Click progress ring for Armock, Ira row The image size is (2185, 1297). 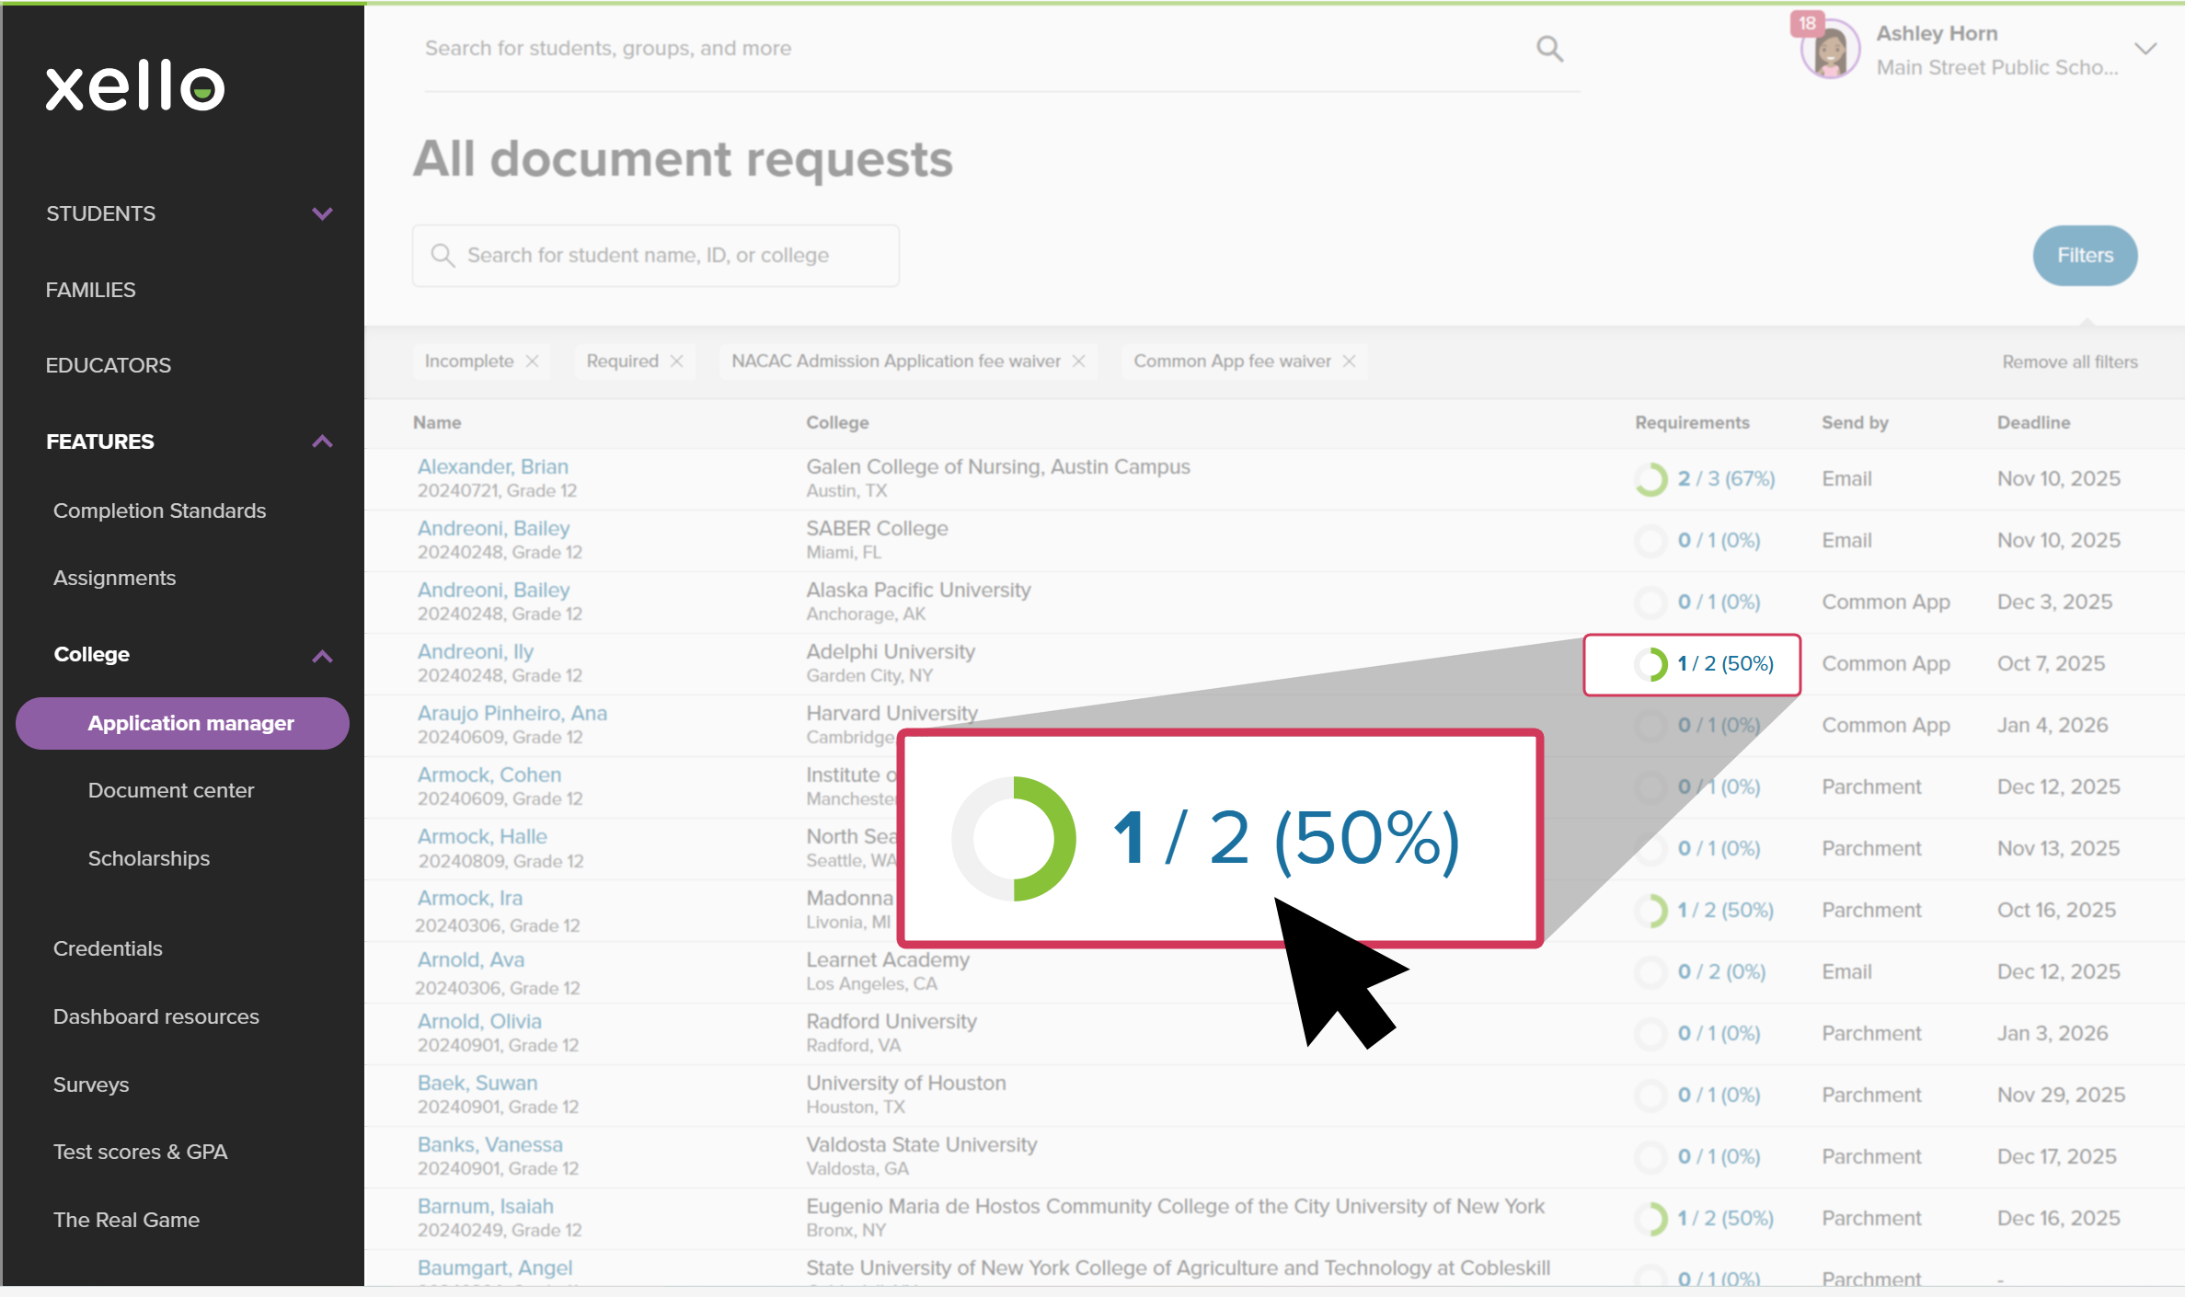point(1650,911)
